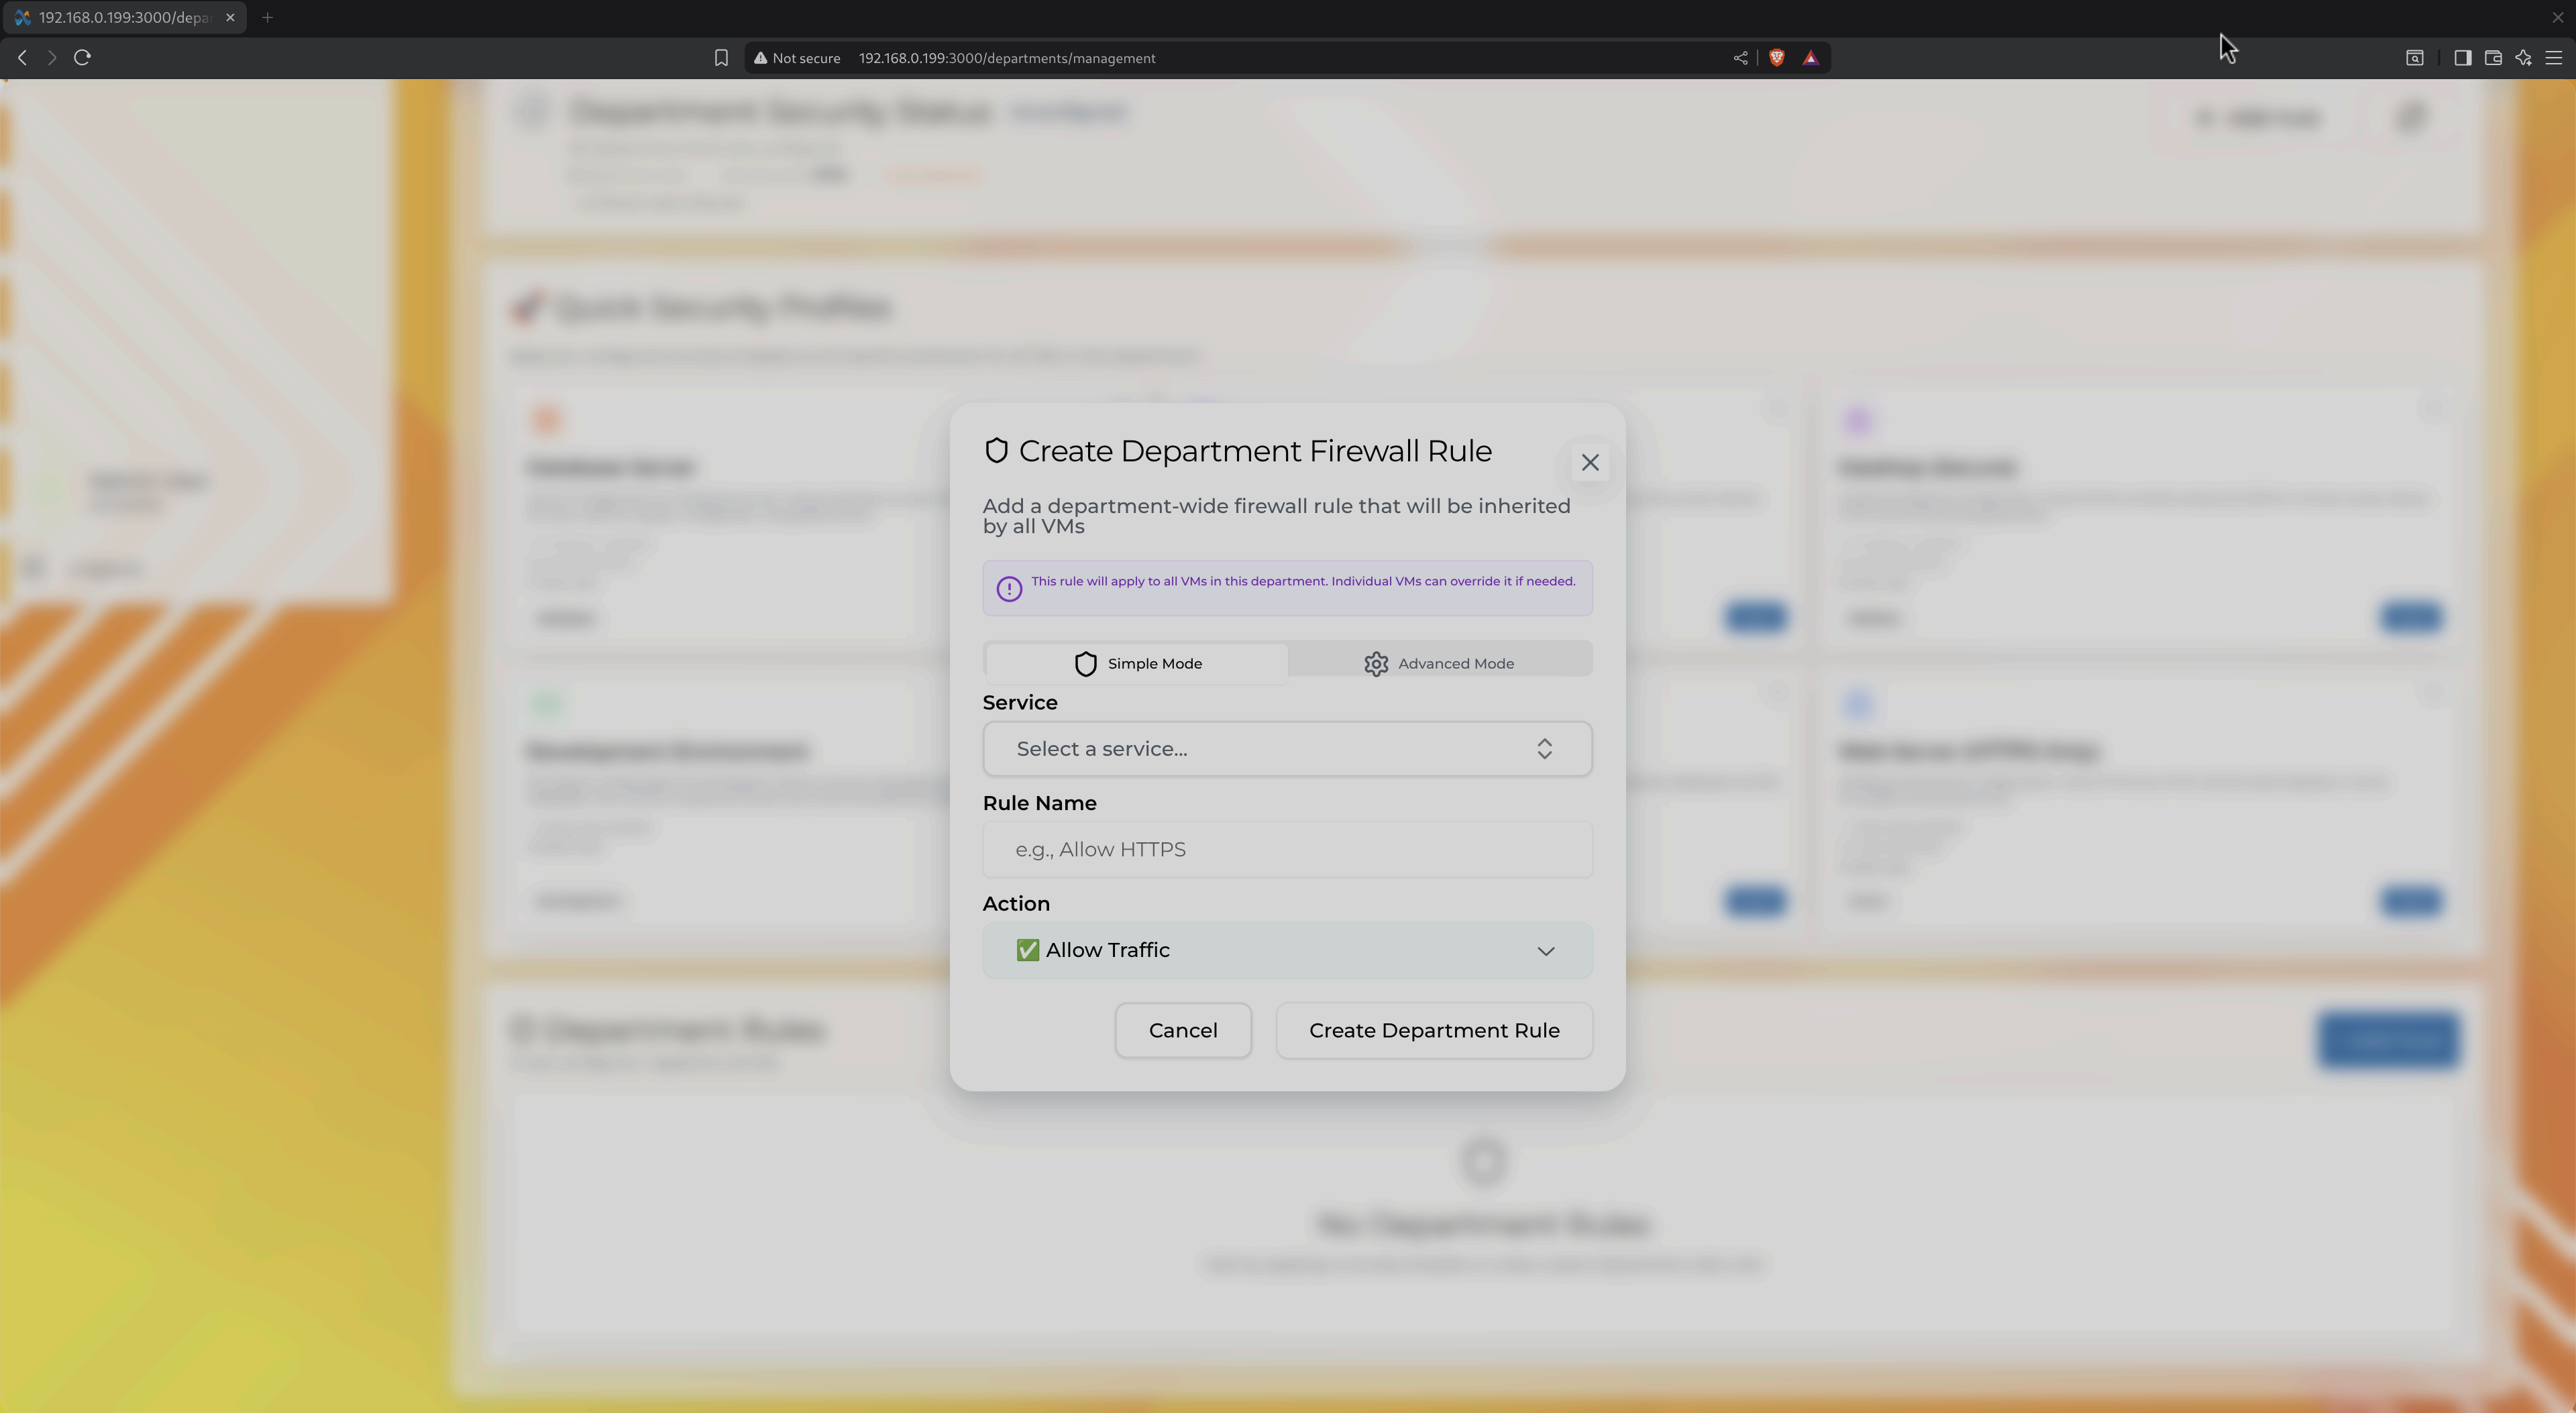Open Brave Shields panel from address bar
2576x1413 pixels.
coord(1777,57)
